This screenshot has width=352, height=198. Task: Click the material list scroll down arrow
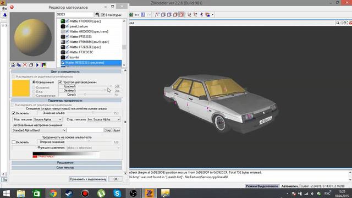click(x=124, y=65)
